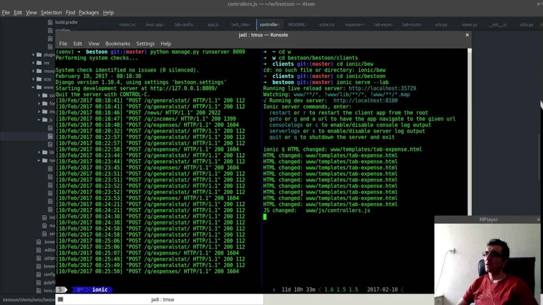Open Konsole's Bookmarks menu
This screenshot has height=305, width=543.
(118, 44)
